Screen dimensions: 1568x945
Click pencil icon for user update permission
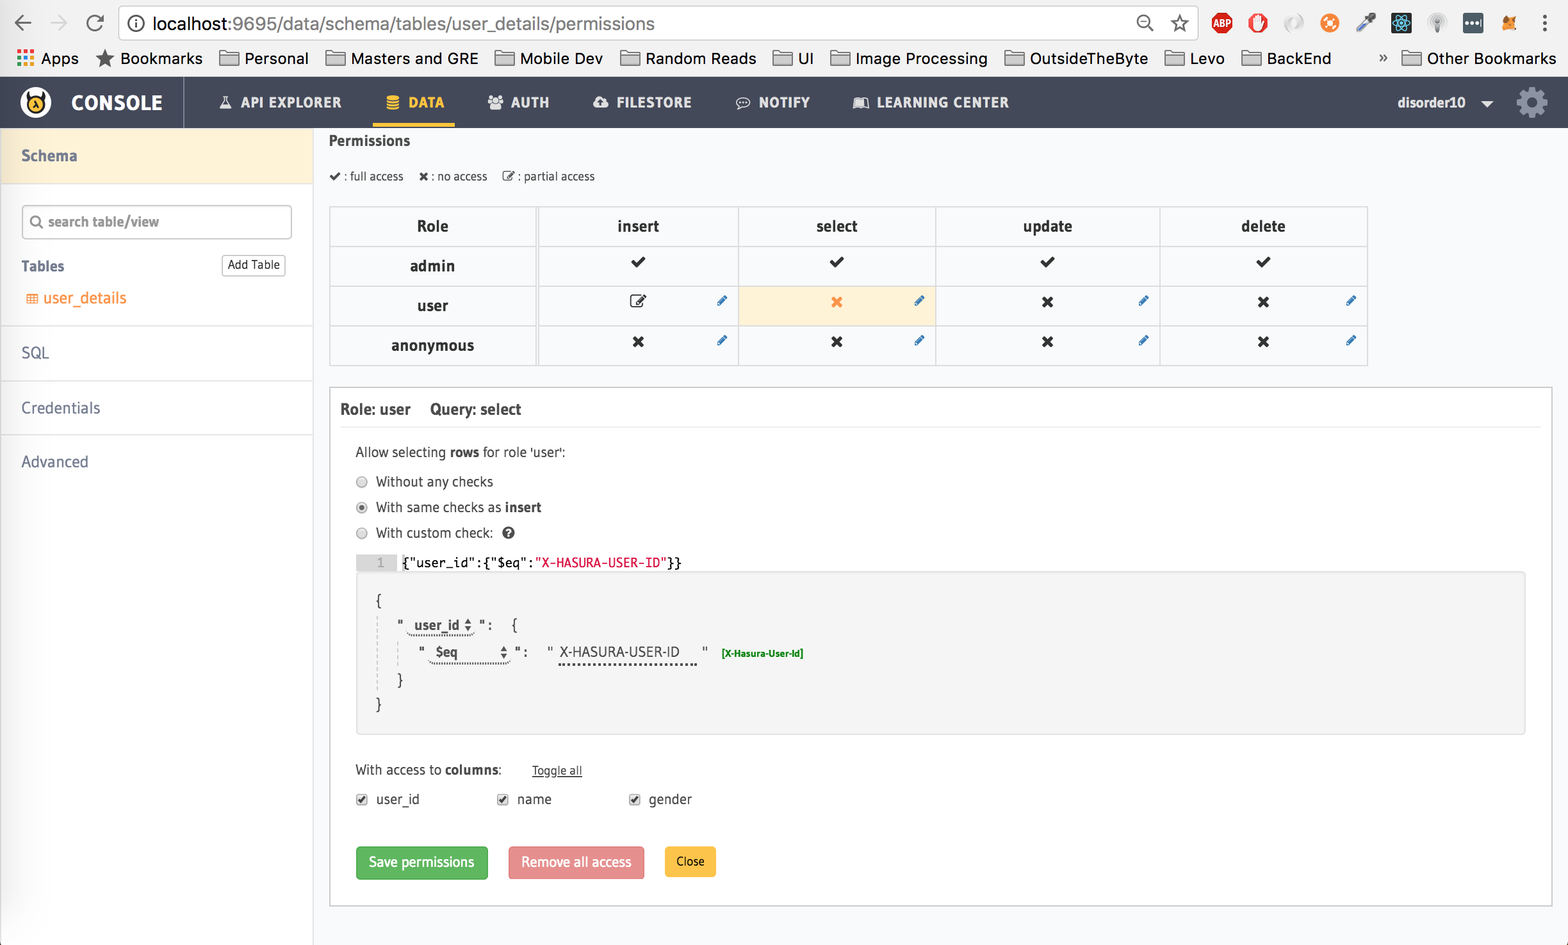click(x=1143, y=301)
